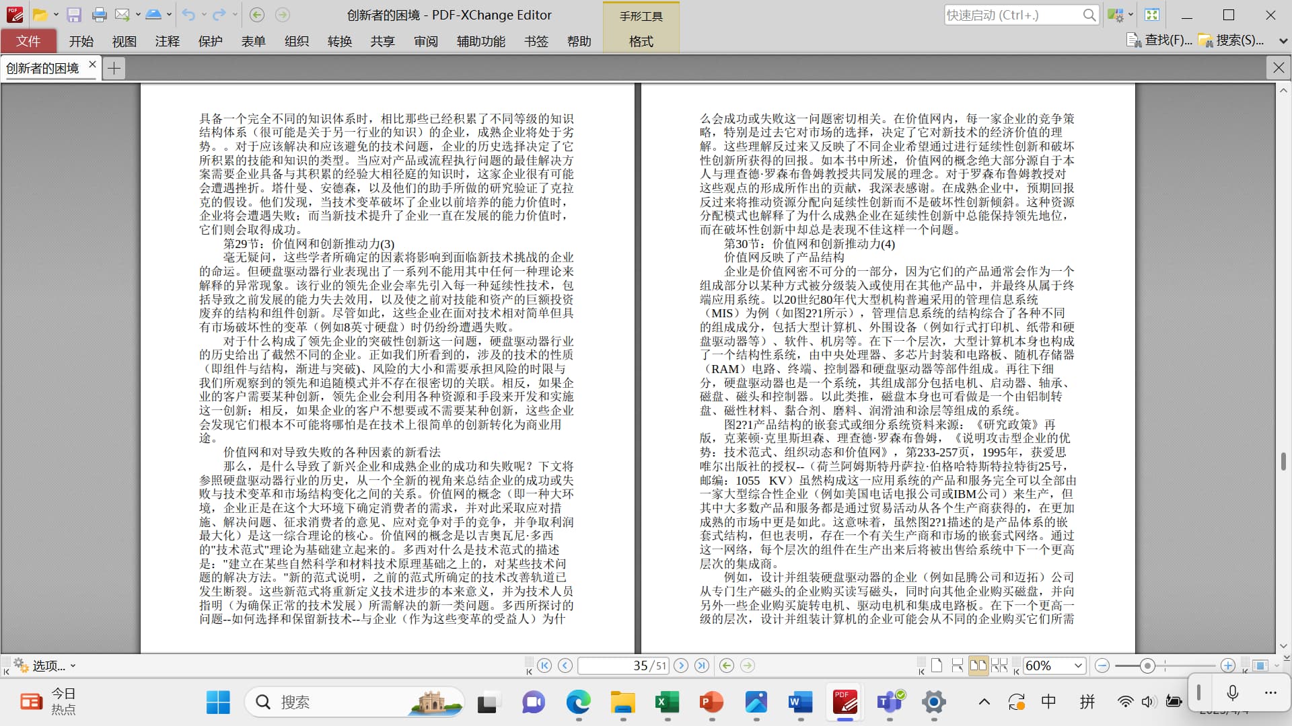This screenshot has height=726, width=1292.
Task: Jump to the last page button
Action: 702,665
